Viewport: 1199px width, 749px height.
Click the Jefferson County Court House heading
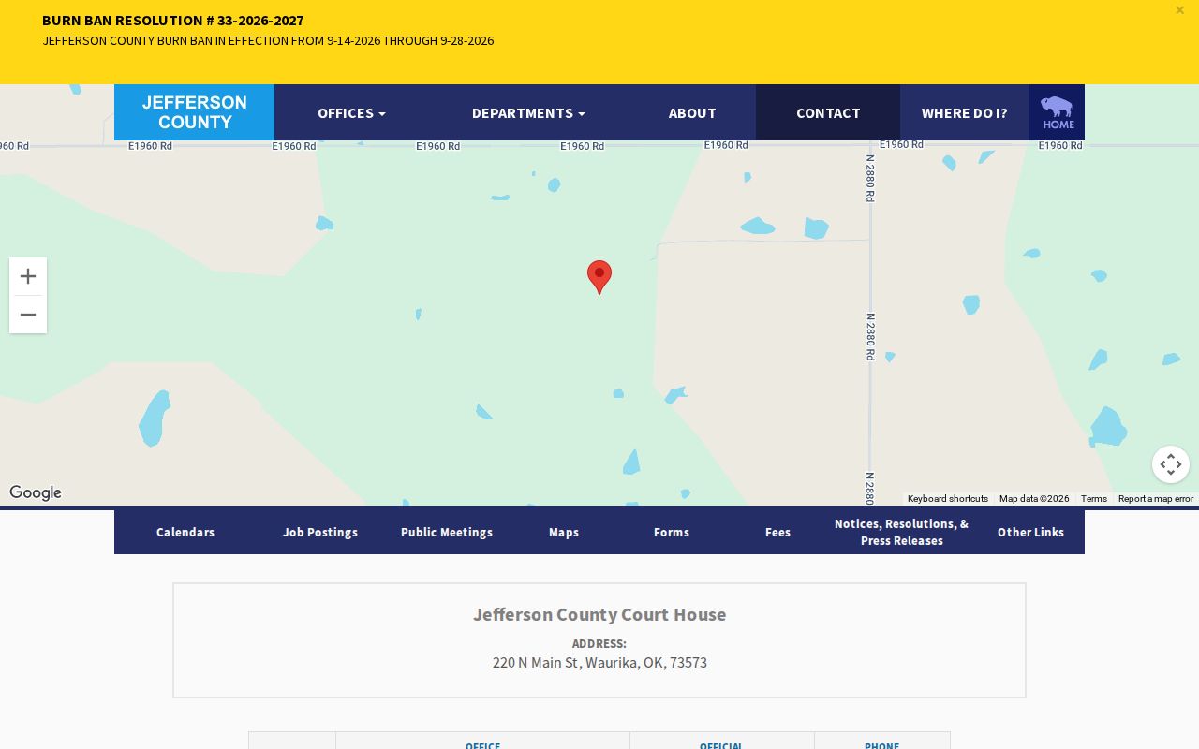(x=599, y=614)
